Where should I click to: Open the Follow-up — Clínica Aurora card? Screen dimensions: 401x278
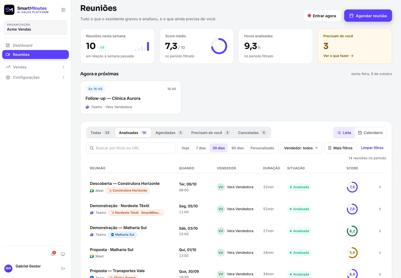(x=131, y=97)
